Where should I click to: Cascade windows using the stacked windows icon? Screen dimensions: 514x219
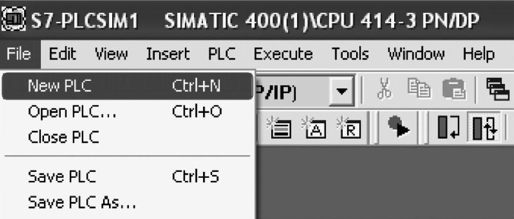(497, 89)
